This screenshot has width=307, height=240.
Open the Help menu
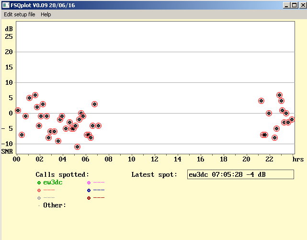click(46, 14)
